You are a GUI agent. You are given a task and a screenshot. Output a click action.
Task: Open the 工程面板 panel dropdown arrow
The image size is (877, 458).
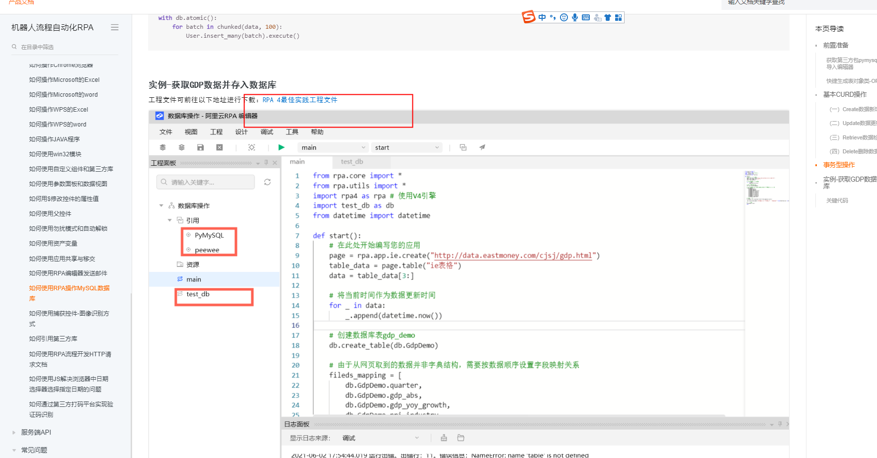pyautogui.click(x=258, y=163)
